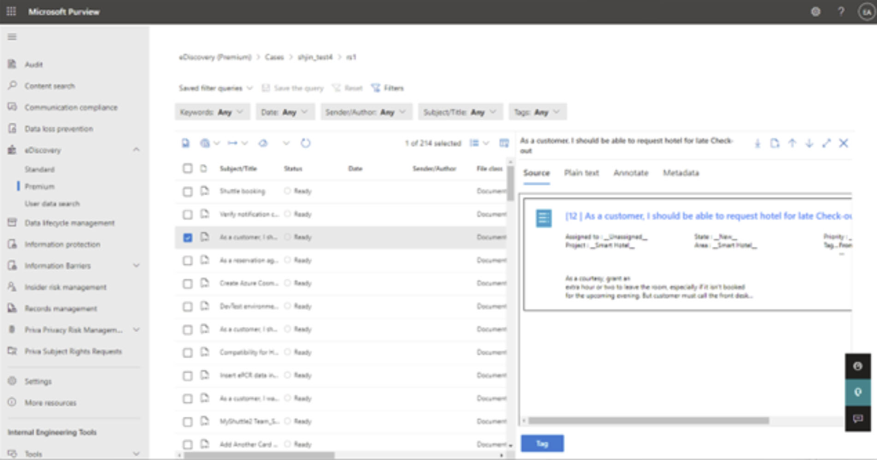The image size is (877, 460).
Task: Open Information protection
Action: [62, 244]
